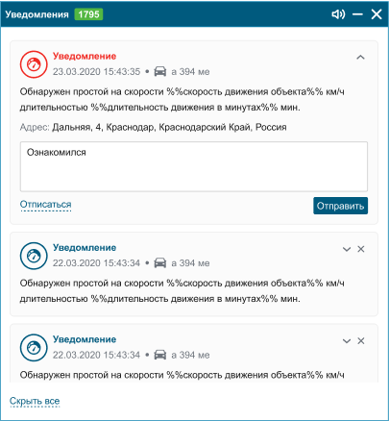Screen dimensions: 389x421
Task: Click inside the Ознакомился comment text field
Action: click(x=194, y=166)
